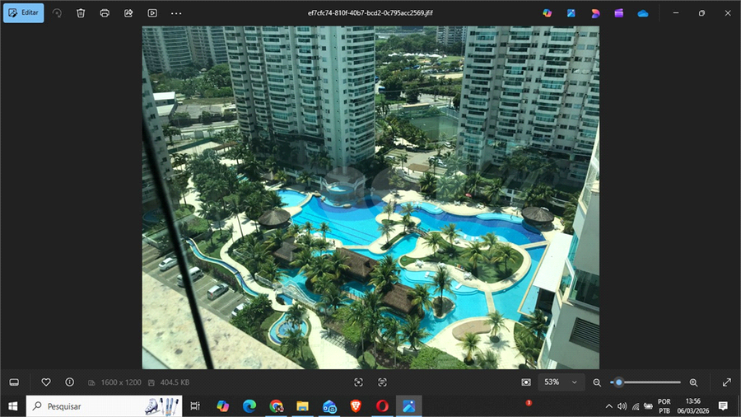The height and width of the screenshot is (417, 741).
Task: Click the zoom in magnifier icon
Action: [693, 382]
